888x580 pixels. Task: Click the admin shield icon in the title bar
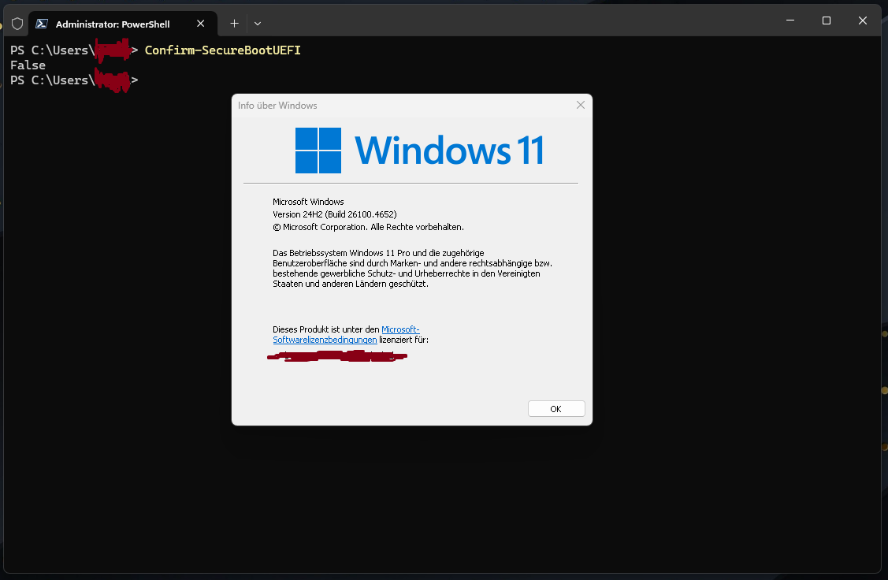point(16,23)
